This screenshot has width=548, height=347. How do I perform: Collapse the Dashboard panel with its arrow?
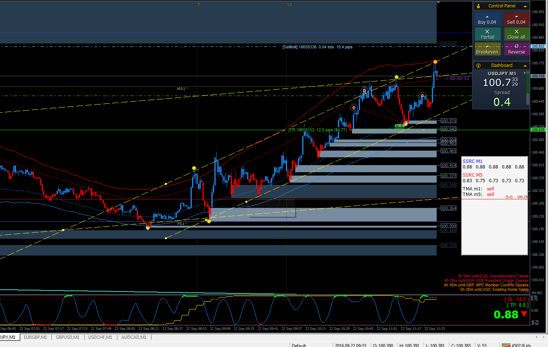point(525,65)
